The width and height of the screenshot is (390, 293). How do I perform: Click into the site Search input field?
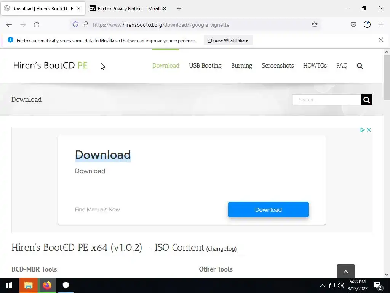(x=327, y=100)
